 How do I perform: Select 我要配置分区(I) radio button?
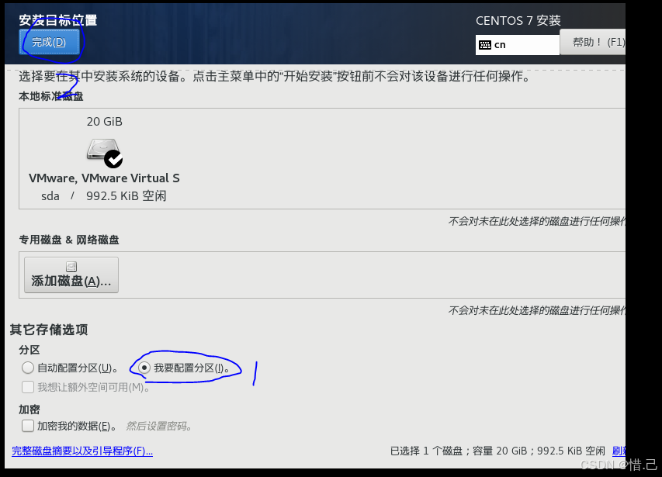click(x=144, y=368)
